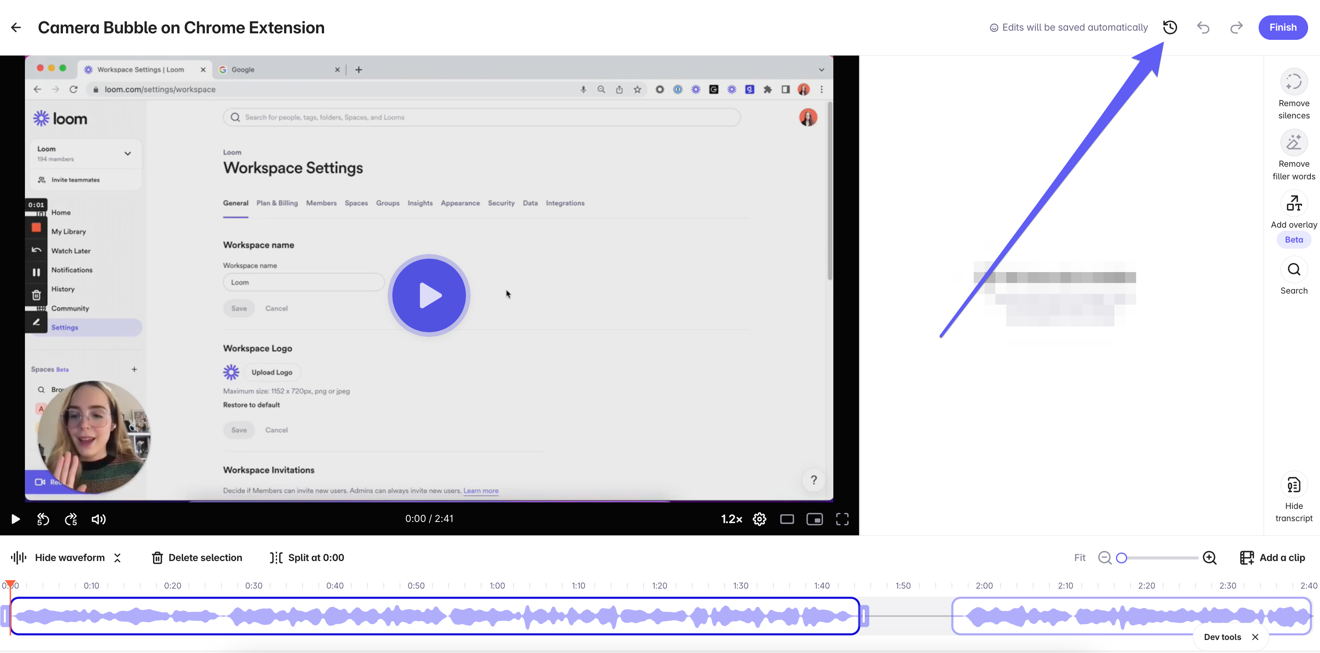Click the timeline zoom slider handle
Viewport: 1320px width, 653px height.
pyautogui.click(x=1122, y=558)
